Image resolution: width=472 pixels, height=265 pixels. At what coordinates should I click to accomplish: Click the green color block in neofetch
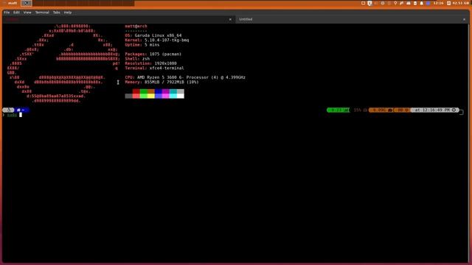(144, 91)
